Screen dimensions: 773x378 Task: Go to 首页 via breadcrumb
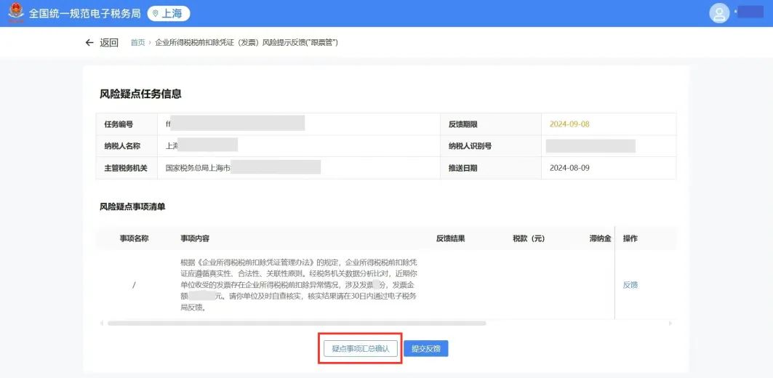(137, 43)
